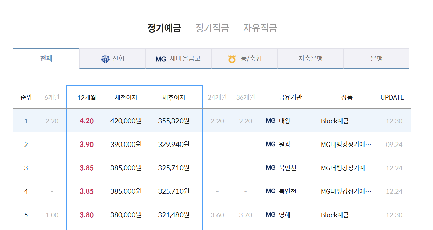Screen dimensions: 433x230
Task: Click the highlighted 12개월 rate column area
Action: pos(87,97)
